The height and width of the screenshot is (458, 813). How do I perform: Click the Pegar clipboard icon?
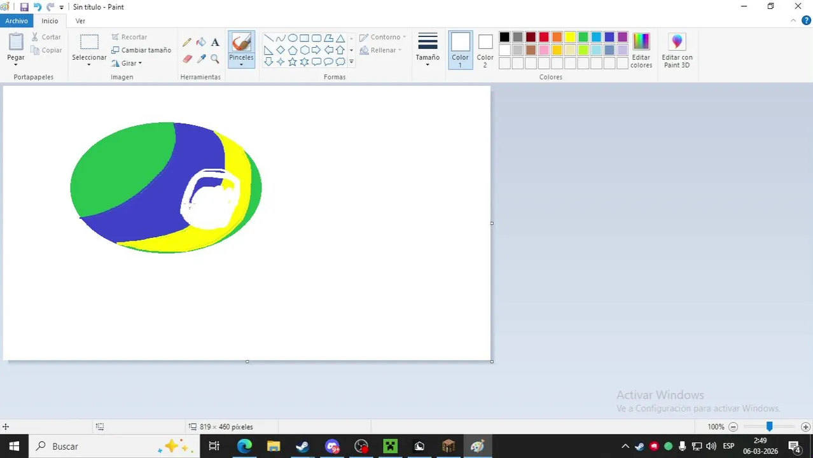pyautogui.click(x=16, y=42)
